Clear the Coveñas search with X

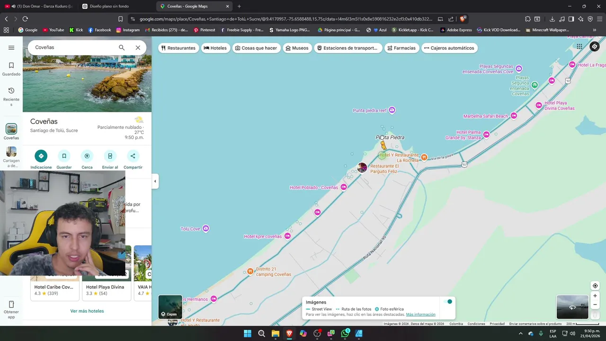point(138,48)
